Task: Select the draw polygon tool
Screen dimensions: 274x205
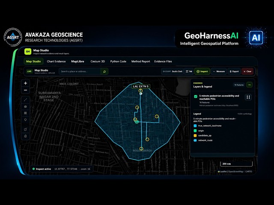Action: [x=25, y=106]
